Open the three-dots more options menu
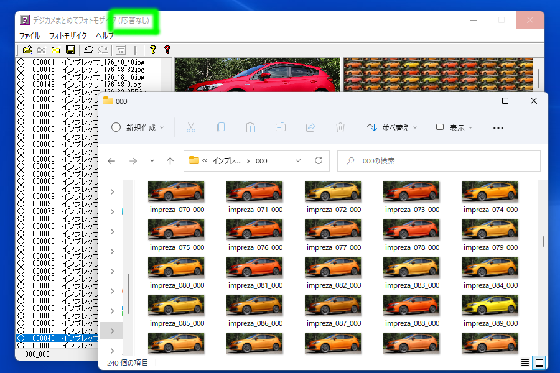Viewport: 560px width, 373px height. (498, 127)
